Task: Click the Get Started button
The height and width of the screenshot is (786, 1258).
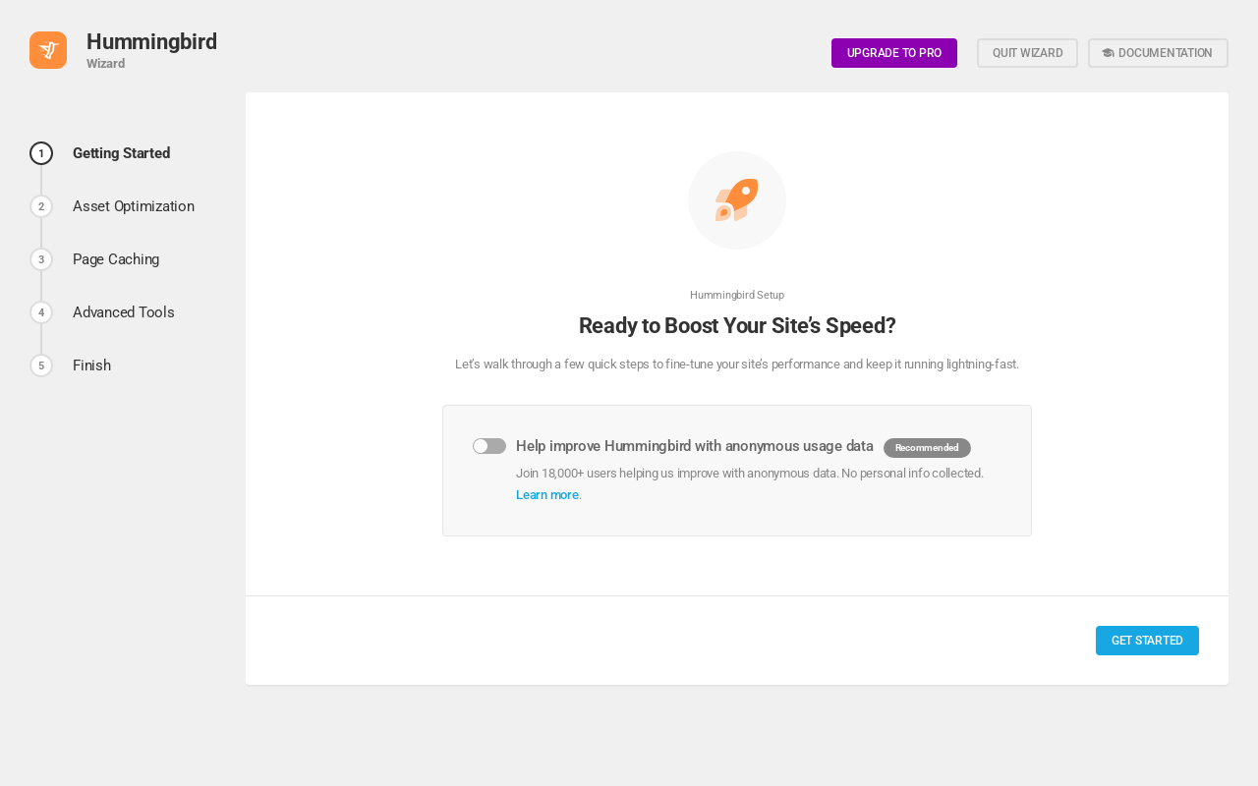Action: pyautogui.click(x=1147, y=641)
